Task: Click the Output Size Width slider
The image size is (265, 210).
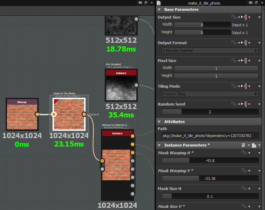Action: click(x=202, y=25)
